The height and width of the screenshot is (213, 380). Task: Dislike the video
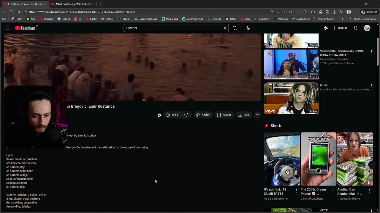click(186, 114)
